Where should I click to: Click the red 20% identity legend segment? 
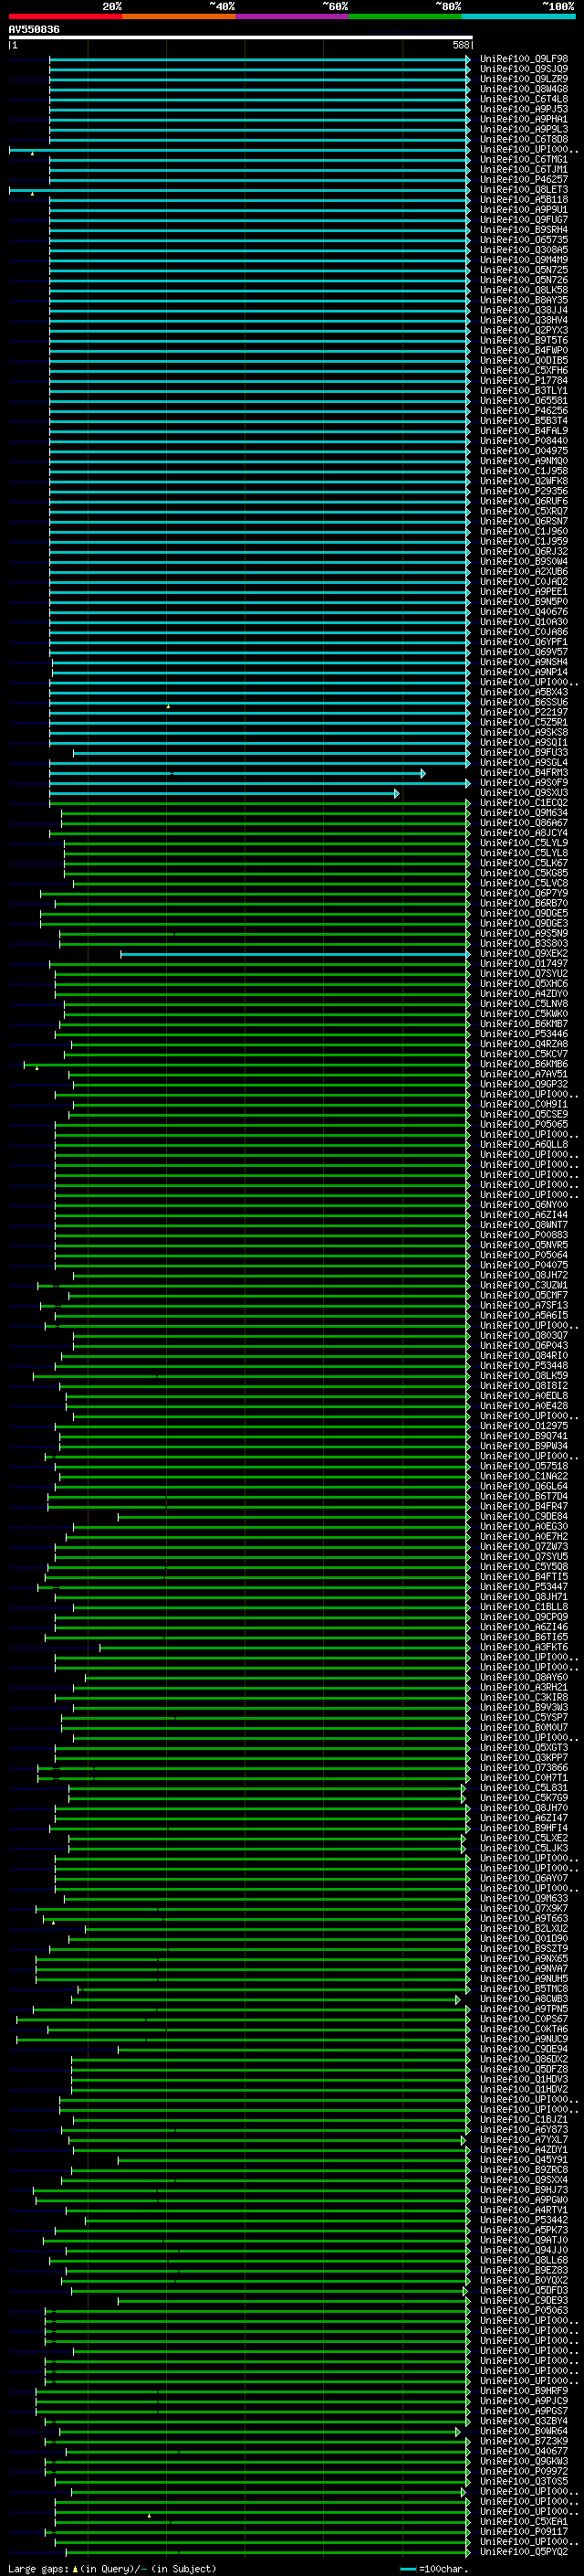[x=66, y=17]
